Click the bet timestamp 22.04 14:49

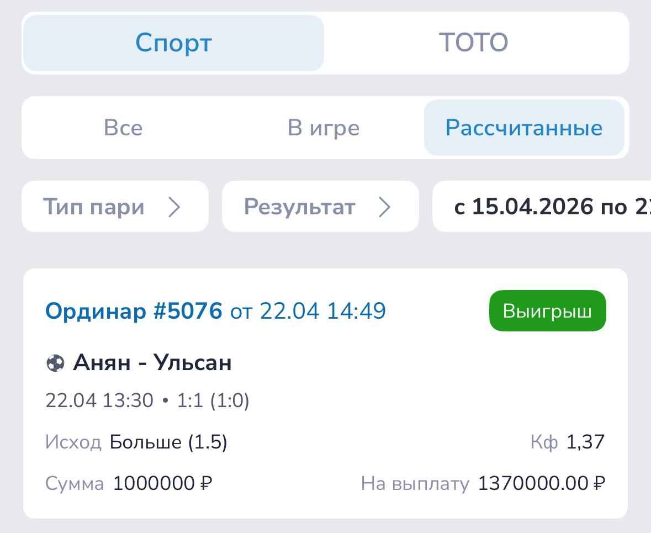point(322,312)
